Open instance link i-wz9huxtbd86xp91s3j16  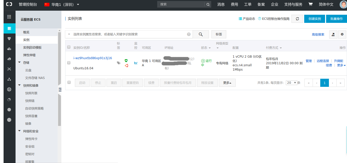point(92,58)
